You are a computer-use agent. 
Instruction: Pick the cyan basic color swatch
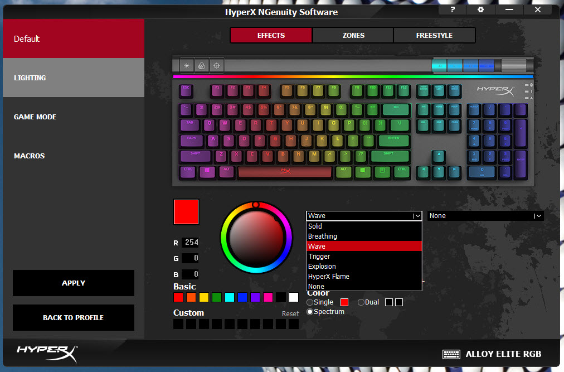pos(230,297)
